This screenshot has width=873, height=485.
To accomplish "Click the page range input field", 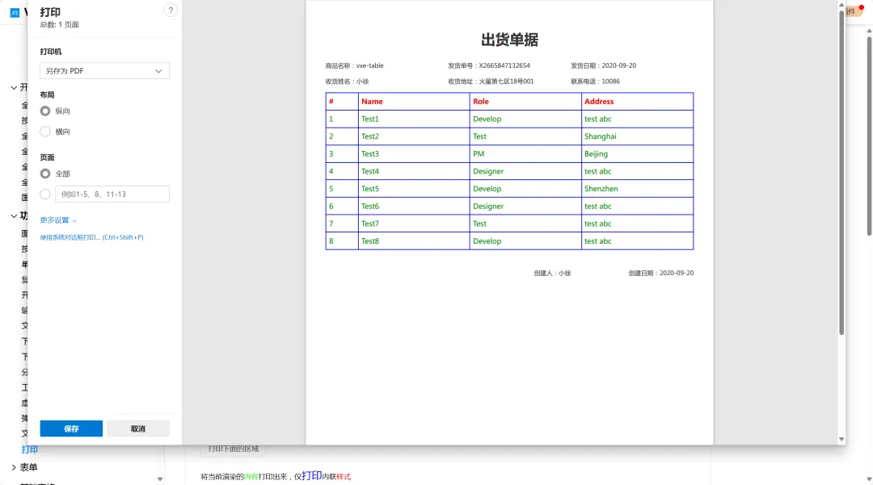I will [112, 194].
